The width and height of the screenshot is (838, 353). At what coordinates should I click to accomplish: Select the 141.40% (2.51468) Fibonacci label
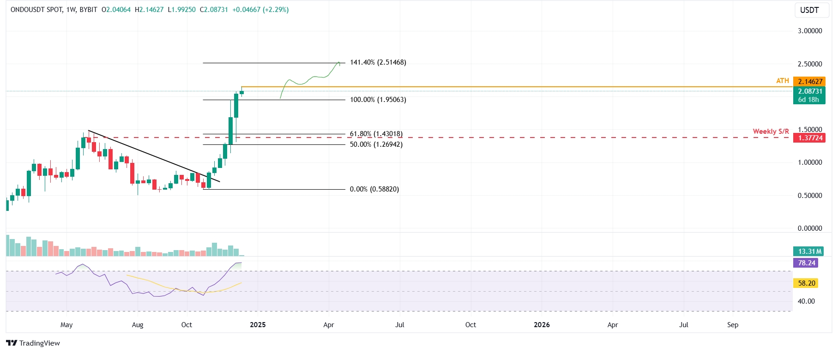(378, 62)
